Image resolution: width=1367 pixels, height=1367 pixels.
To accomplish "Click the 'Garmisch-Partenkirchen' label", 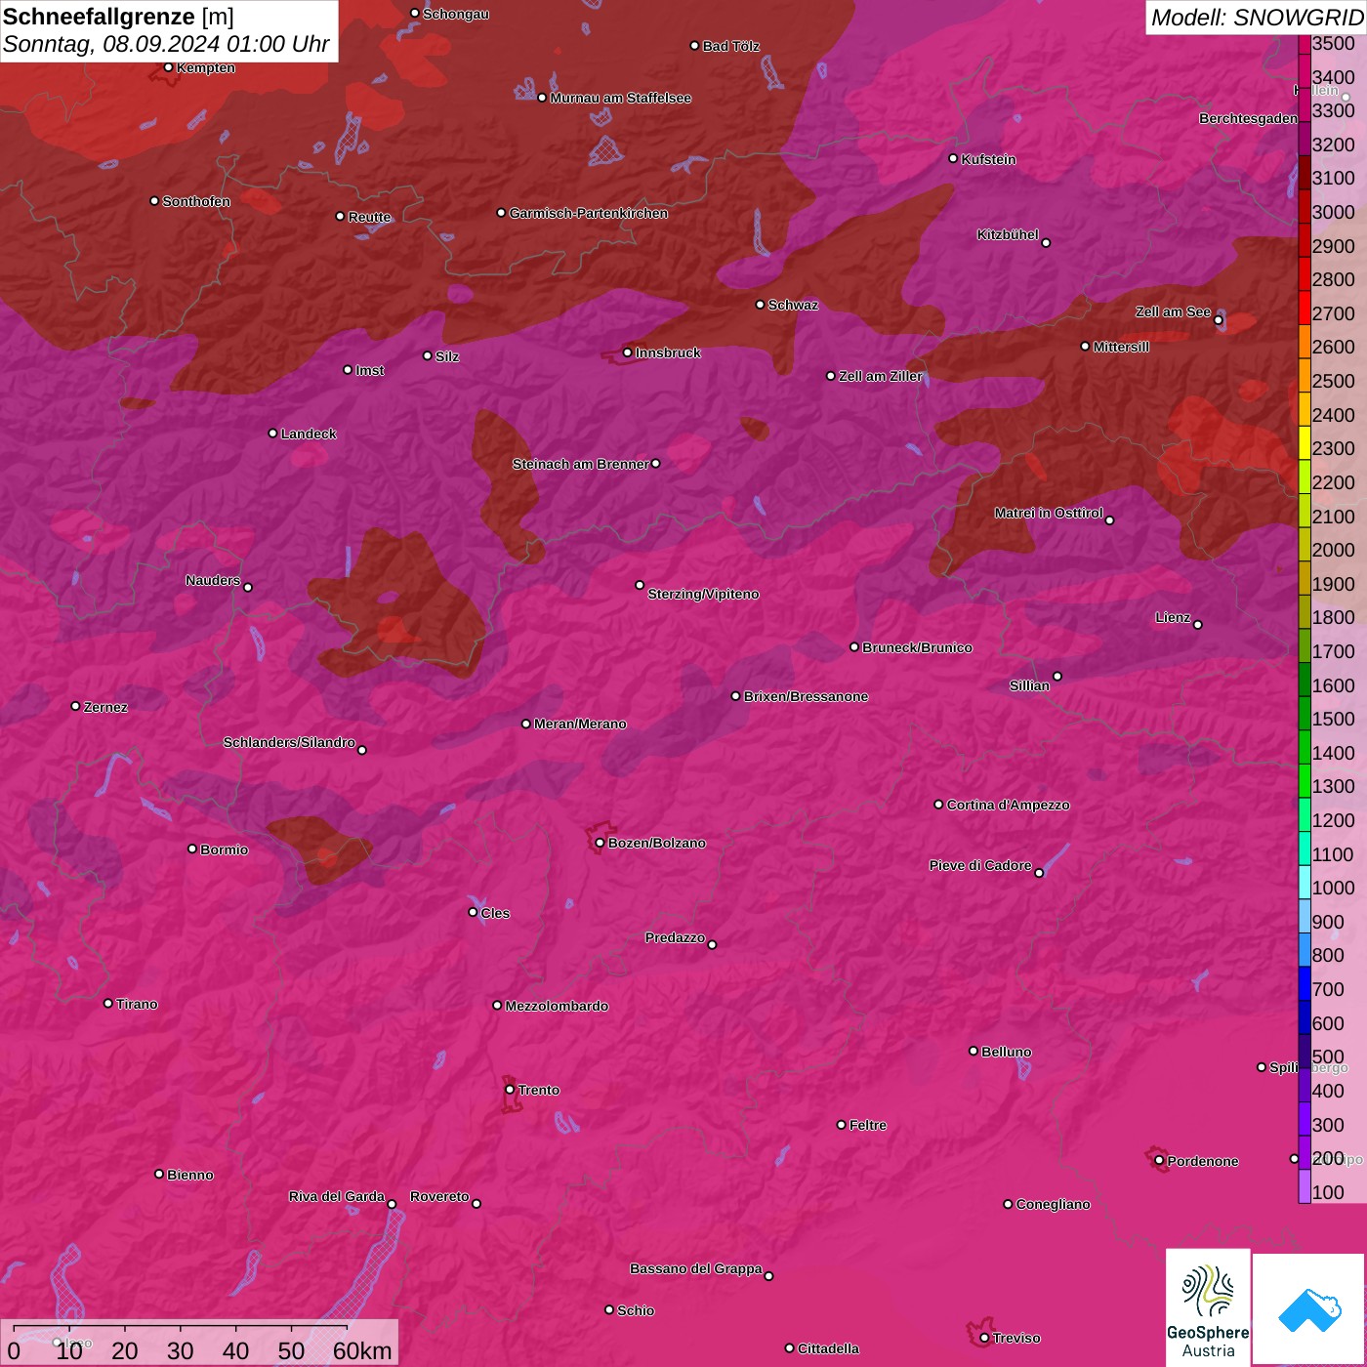I will click(x=589, y=213).
